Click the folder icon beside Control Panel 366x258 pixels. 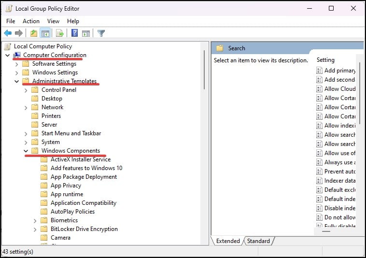(35, 90)
